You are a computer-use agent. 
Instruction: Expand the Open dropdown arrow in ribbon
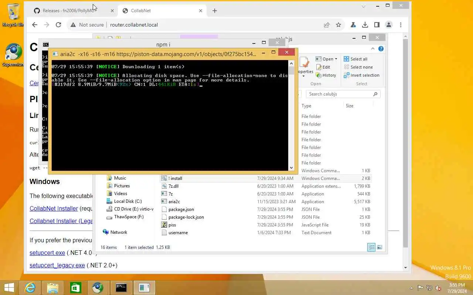336,59
